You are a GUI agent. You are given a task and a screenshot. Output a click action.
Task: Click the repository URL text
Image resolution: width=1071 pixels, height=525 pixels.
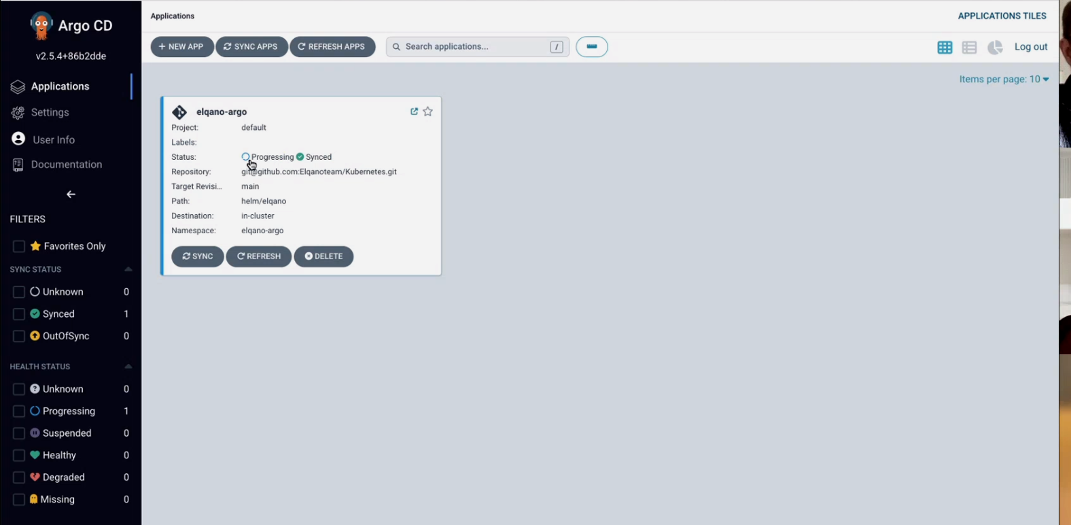tap(319, 172)
